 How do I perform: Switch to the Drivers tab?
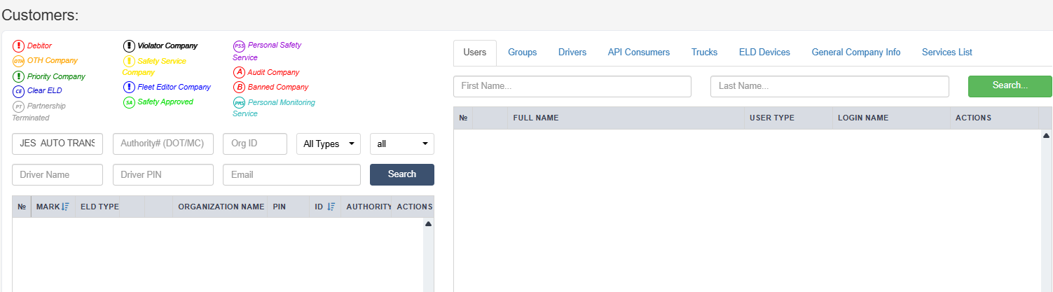click(572, 53)
